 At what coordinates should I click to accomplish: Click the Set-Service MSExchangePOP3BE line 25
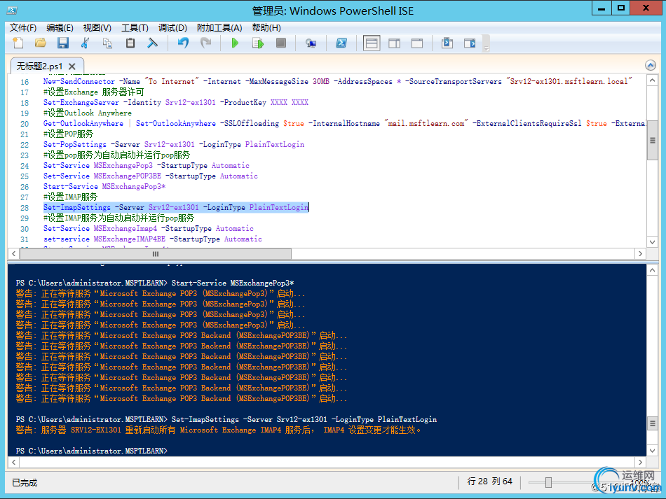coord(150,176)
